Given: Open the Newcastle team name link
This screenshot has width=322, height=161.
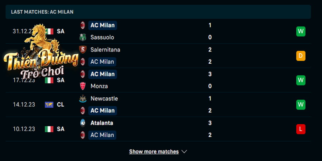Looking at the screenshot, I should click(104, 98).
